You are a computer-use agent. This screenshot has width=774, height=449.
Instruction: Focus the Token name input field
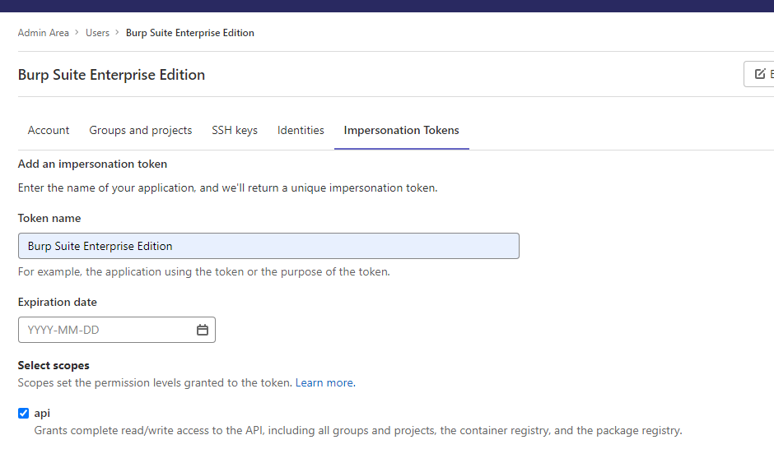268,246
